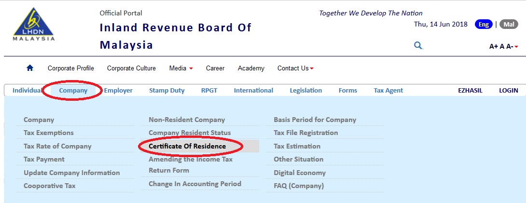
Task: Open Digital Economy link
Action: coord(300,173)
